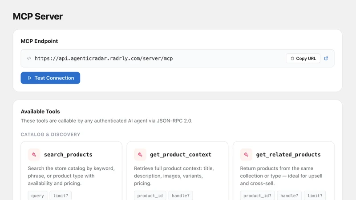
Task: Click the search_products wrench icon
Action: pos(34,154)
